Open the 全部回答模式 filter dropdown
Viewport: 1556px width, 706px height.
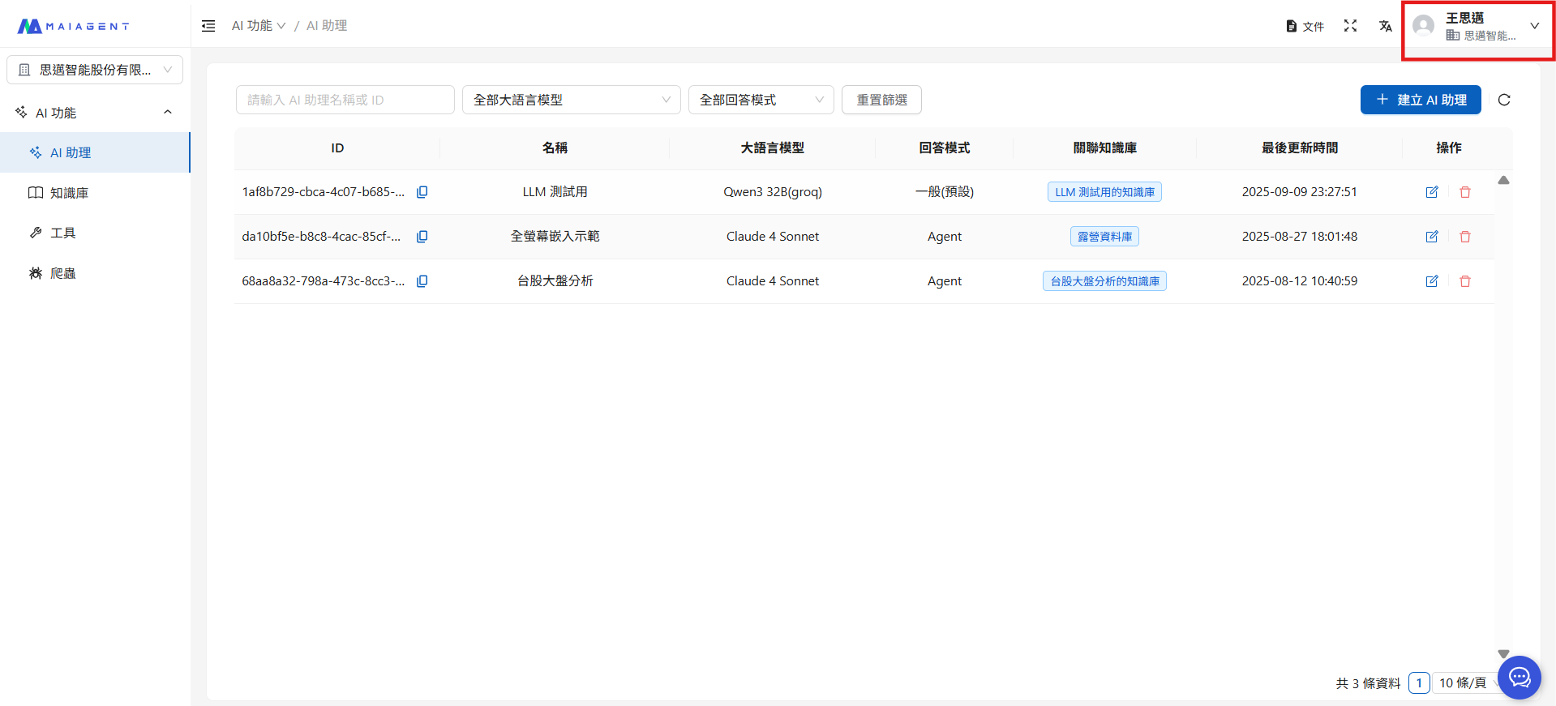[x=761, y=100]
